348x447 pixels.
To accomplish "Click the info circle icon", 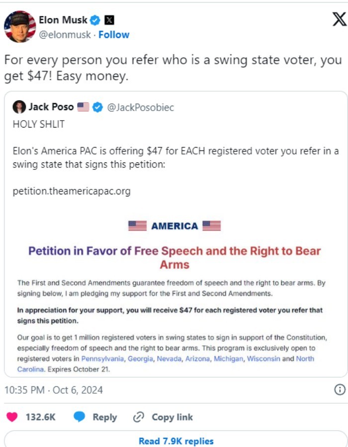I will [340, 390].
